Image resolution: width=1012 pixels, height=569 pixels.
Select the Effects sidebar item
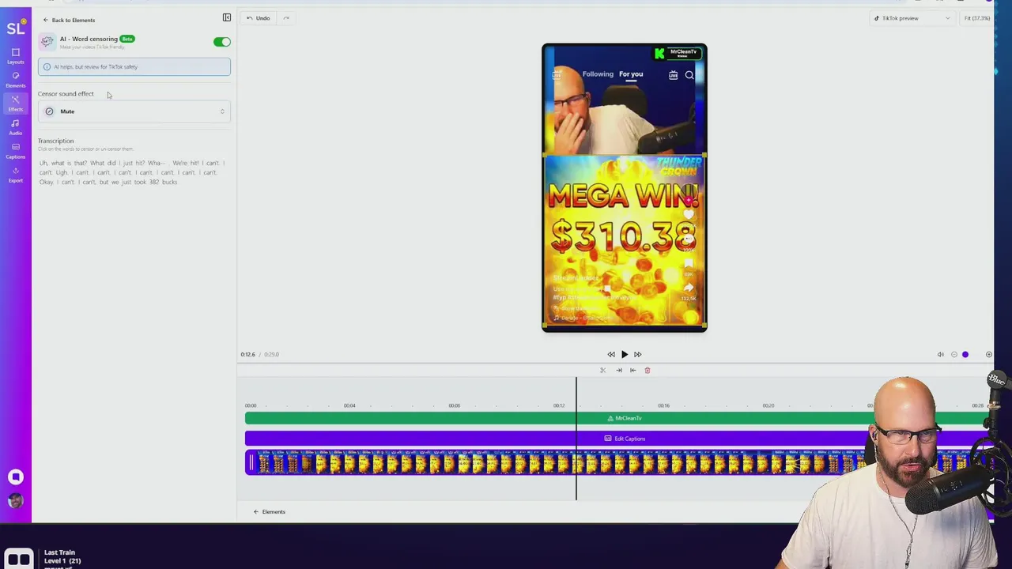[x=15, y=103]
